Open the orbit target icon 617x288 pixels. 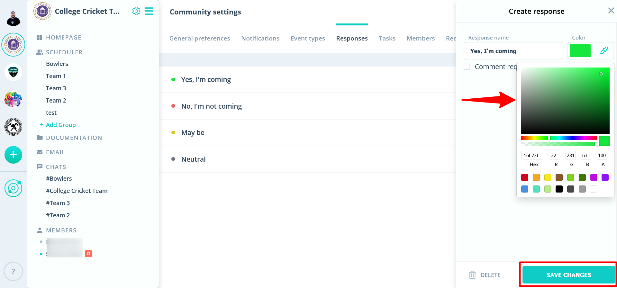click(13, 188)
